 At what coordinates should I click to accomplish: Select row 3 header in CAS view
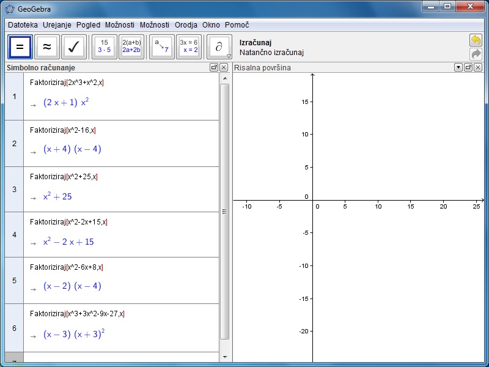14,190
